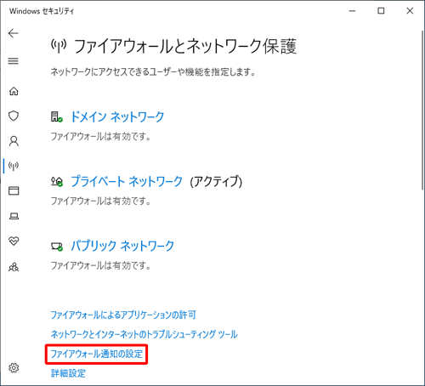This screenshot has height=386, width=425.
Task: Open Device performance & health heart icon
Action: tap(14, 241)
